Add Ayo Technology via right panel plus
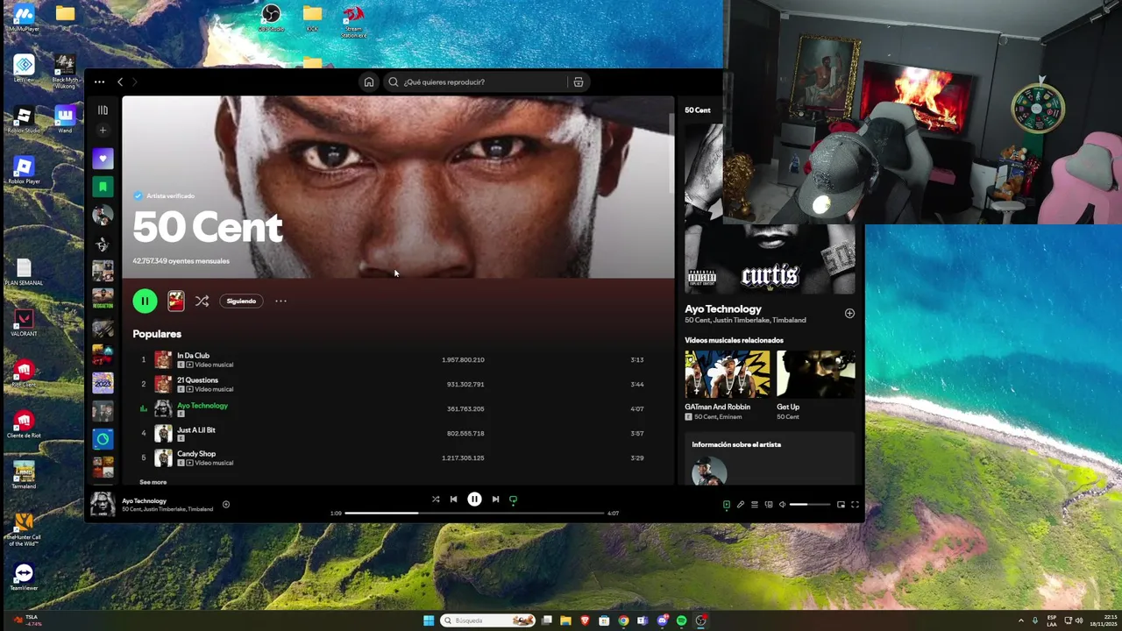 849,313
